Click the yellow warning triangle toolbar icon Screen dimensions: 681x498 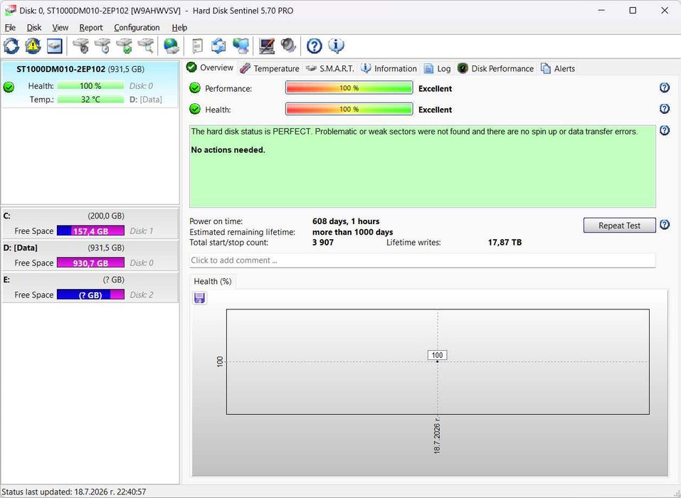point(33,46)
